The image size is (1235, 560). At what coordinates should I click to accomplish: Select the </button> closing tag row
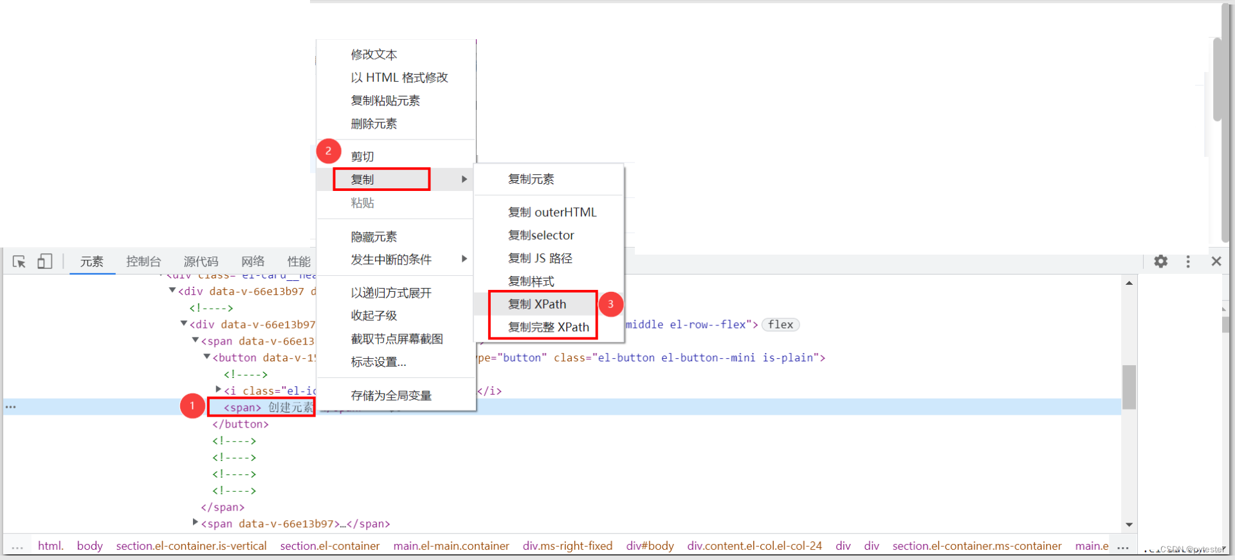241,424
